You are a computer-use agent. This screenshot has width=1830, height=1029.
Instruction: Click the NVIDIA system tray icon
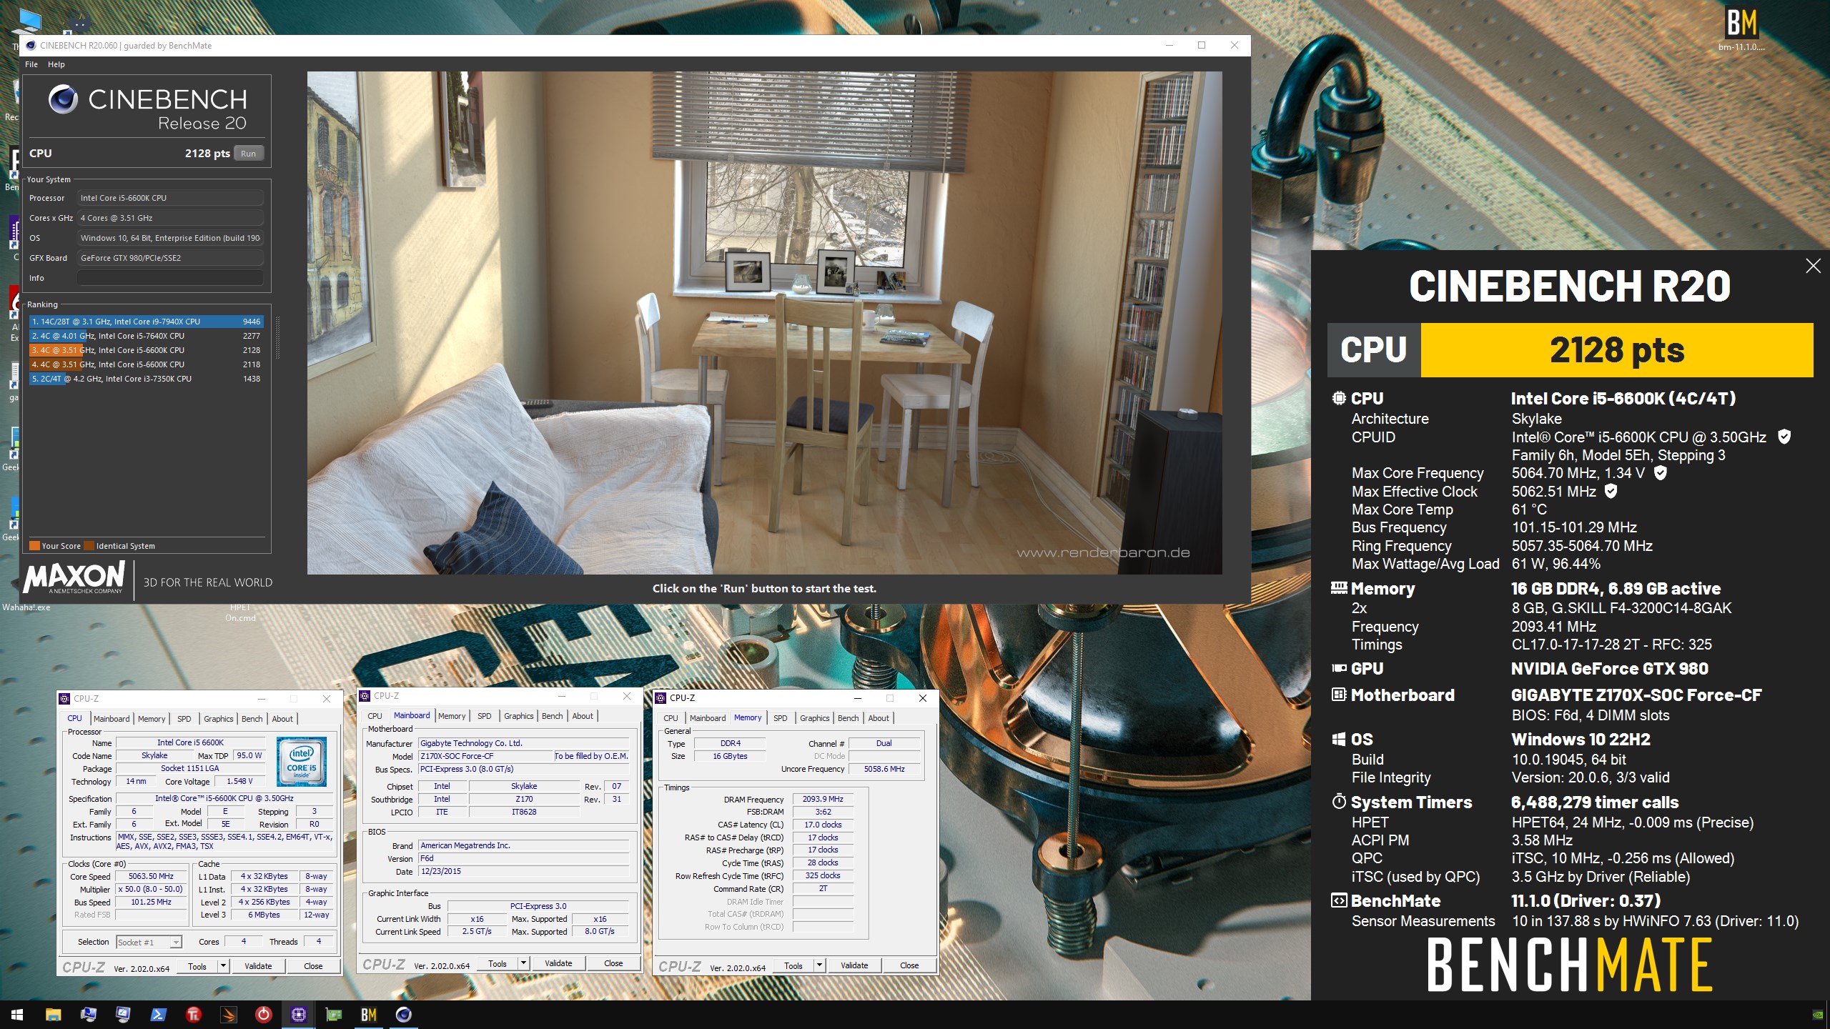pyautogui.click(x=1818, y=1014)
